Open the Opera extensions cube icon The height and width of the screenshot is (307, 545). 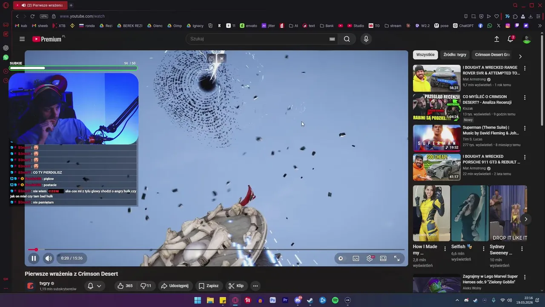tap(515, 16)
